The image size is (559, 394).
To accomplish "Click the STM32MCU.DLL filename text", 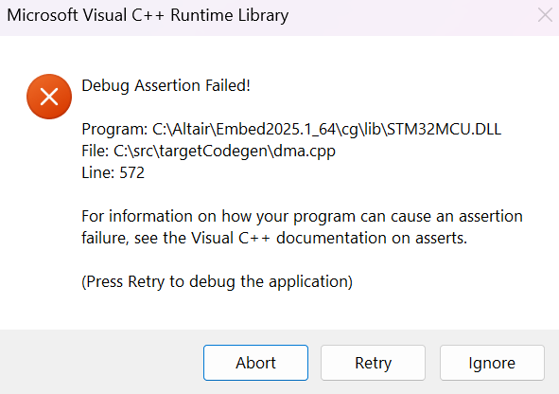I will pyautogui.click(x=445, y=129).
